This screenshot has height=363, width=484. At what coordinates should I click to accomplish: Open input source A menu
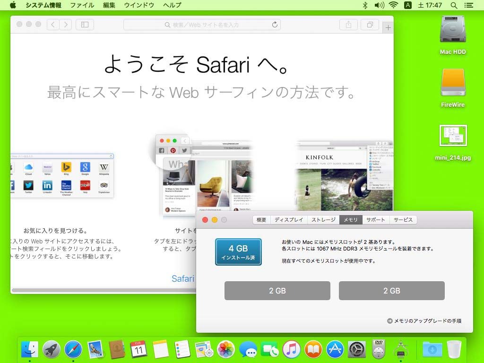click(408, 5)
